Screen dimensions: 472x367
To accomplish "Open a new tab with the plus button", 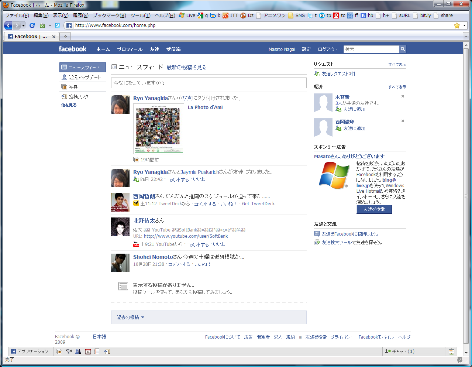I will pos(65,37).
